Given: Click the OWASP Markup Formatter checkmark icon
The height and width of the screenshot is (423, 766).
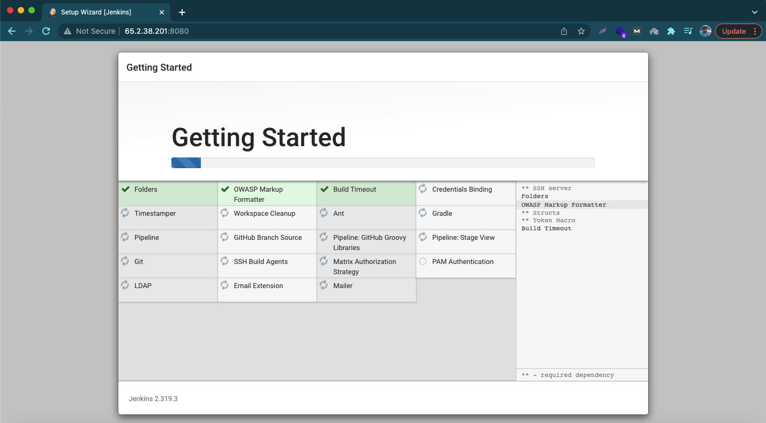Looking at the screenshot, I should coord(225,189).
